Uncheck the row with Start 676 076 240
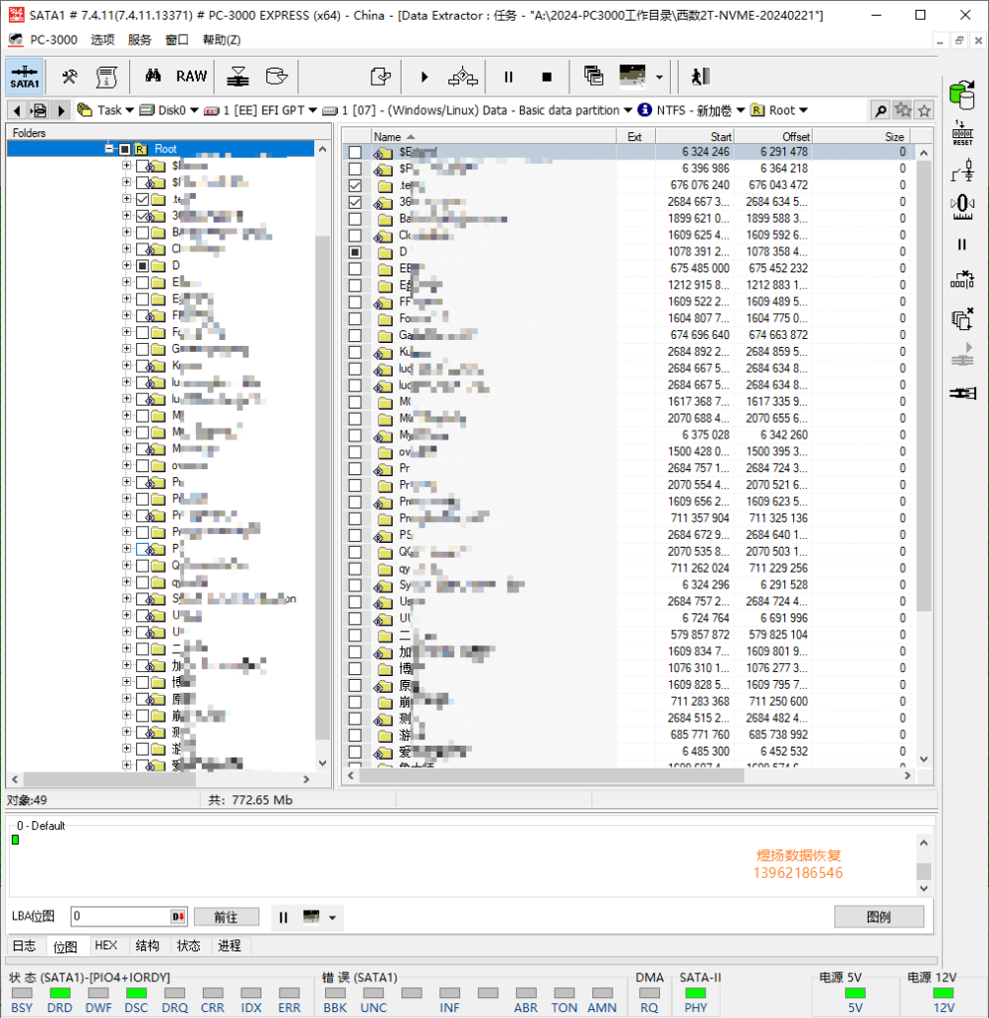The height and width of the screenshot is (1018, 989). coord(355,186)
